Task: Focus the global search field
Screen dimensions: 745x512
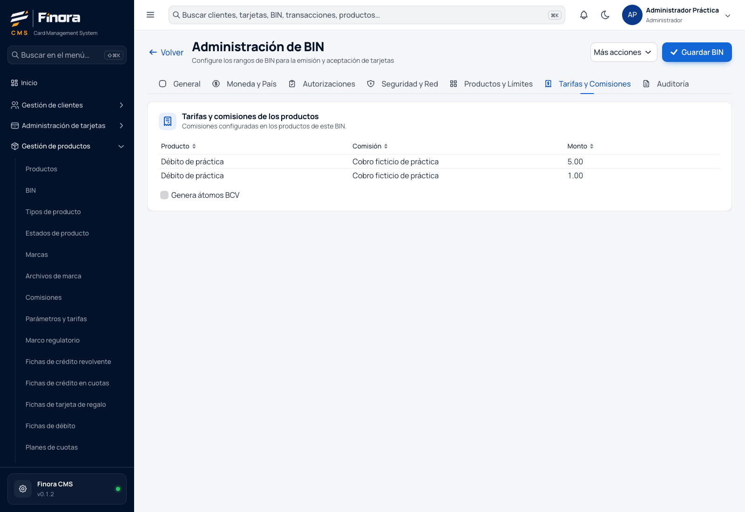Action: click(367, 15)
